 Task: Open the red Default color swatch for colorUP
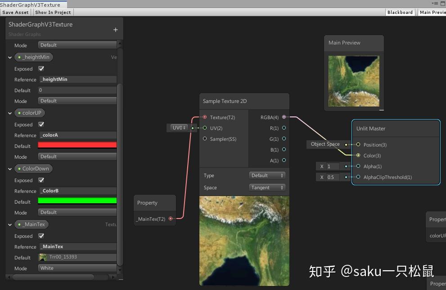coord(77,146)
